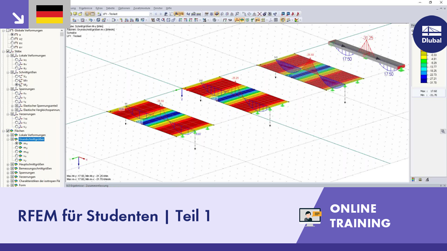Open the Ergebnisse menu
This screenshot has width=447, height=251.
(x=86, y=8)
